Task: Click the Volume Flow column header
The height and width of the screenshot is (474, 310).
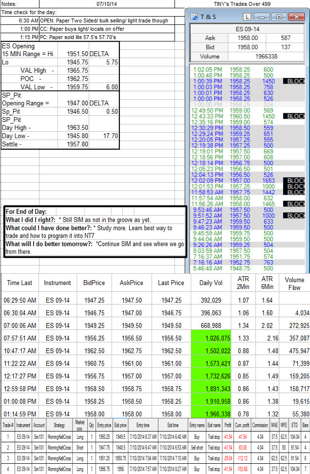Action: coord(294,284)
